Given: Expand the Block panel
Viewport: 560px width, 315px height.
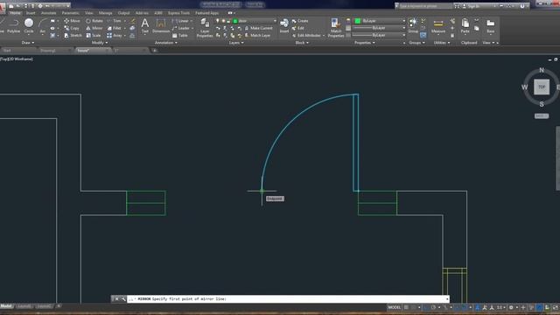Looking at the screenshot, I should tap(302, 43).
